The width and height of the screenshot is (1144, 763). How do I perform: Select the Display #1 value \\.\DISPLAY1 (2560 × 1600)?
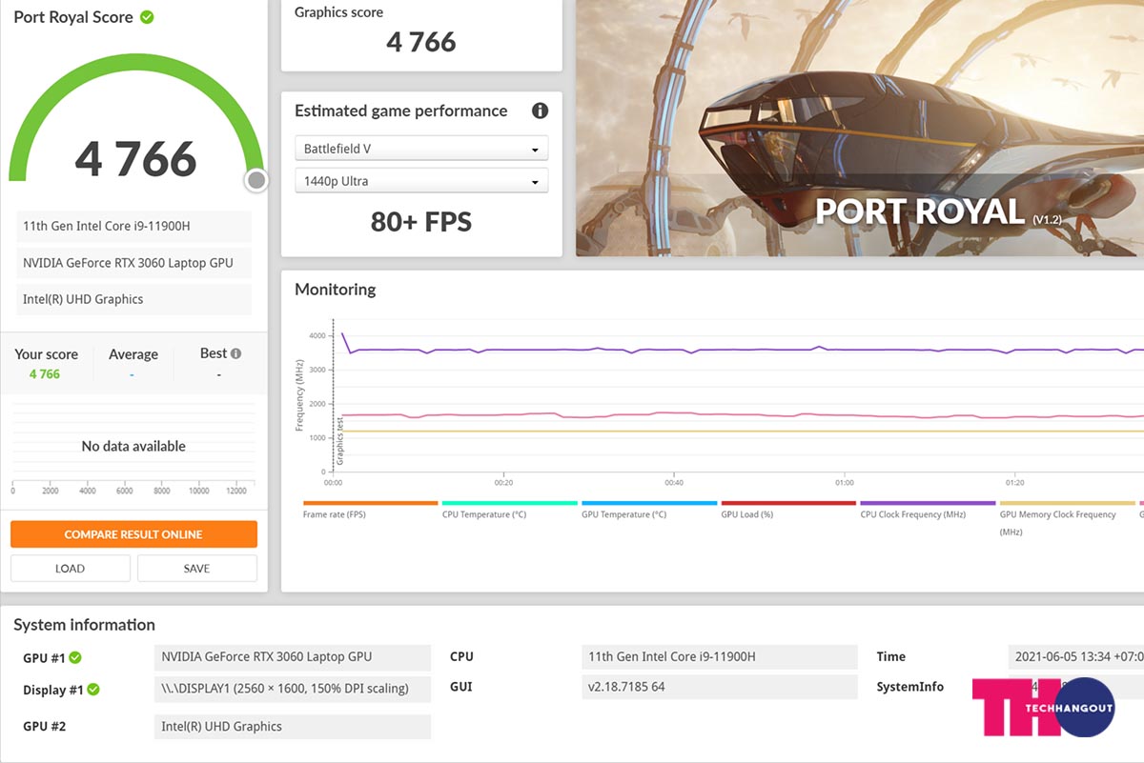coord(293,689)
